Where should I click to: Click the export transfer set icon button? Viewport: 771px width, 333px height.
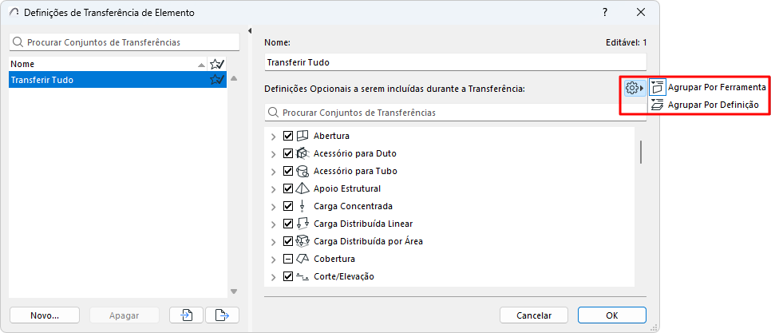pyautogui.click(x=222, y=315)
